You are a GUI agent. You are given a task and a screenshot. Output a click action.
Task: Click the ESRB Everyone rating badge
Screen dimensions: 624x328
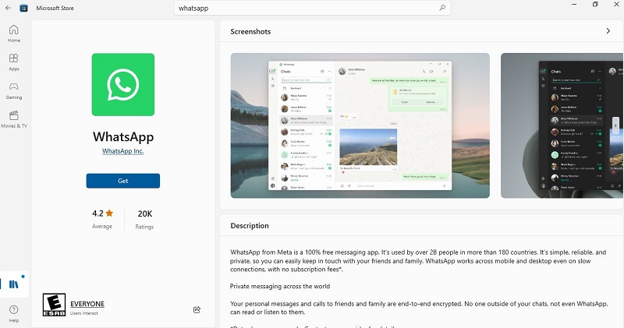54,305
